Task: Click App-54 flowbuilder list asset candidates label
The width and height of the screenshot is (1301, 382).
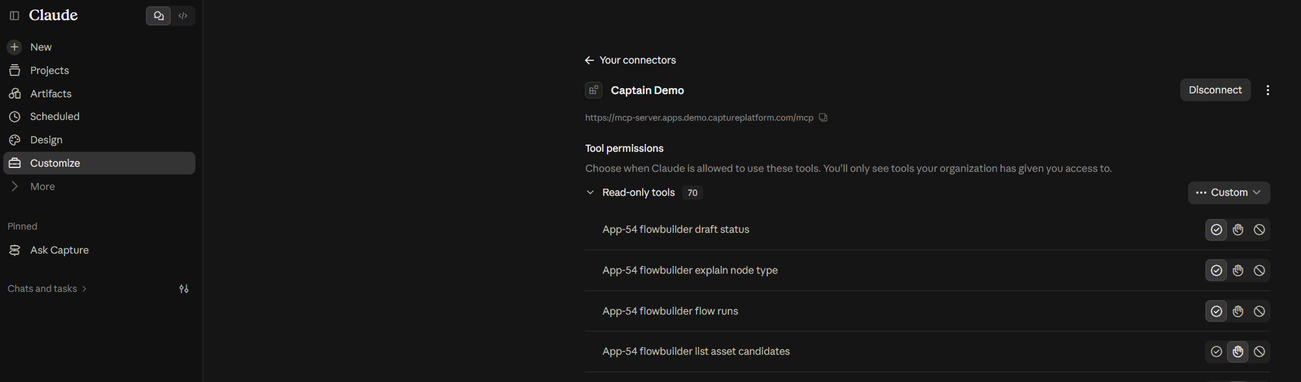Action: point(696,352)
